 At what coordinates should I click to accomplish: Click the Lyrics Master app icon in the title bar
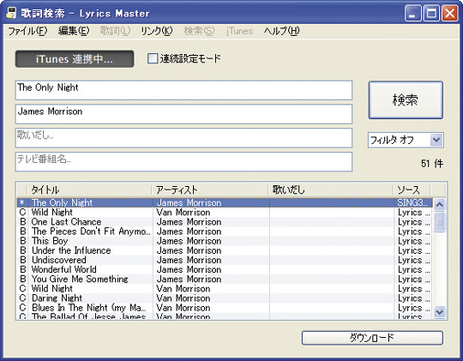pos(11,13)
